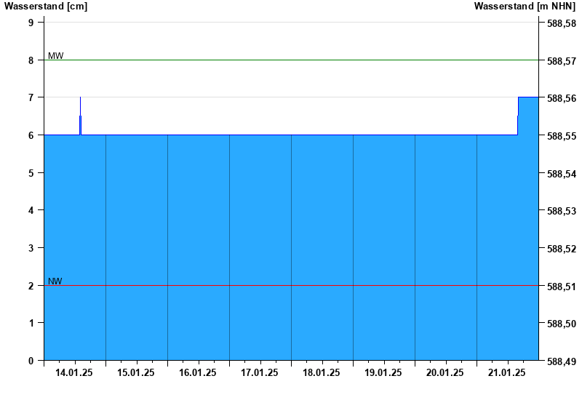Image resolution: width=582 pixels, height=400 pixels.
Task: Pick the 17.01.25 date label
Action: click(260, 372)
